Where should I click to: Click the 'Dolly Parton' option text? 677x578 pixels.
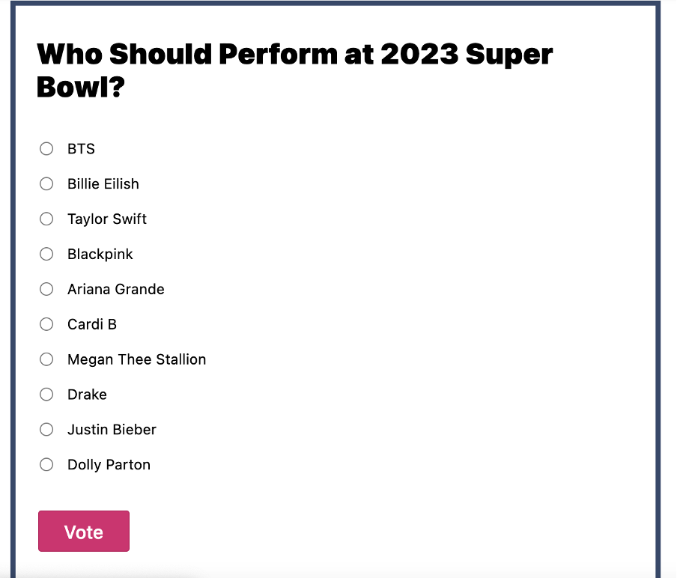[109, 465]
